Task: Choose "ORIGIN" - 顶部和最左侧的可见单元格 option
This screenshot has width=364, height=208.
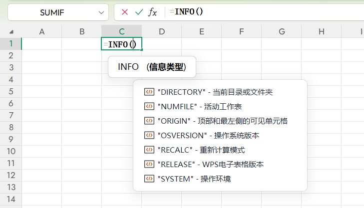Action: pyautogui.click(x=220, y=121)
